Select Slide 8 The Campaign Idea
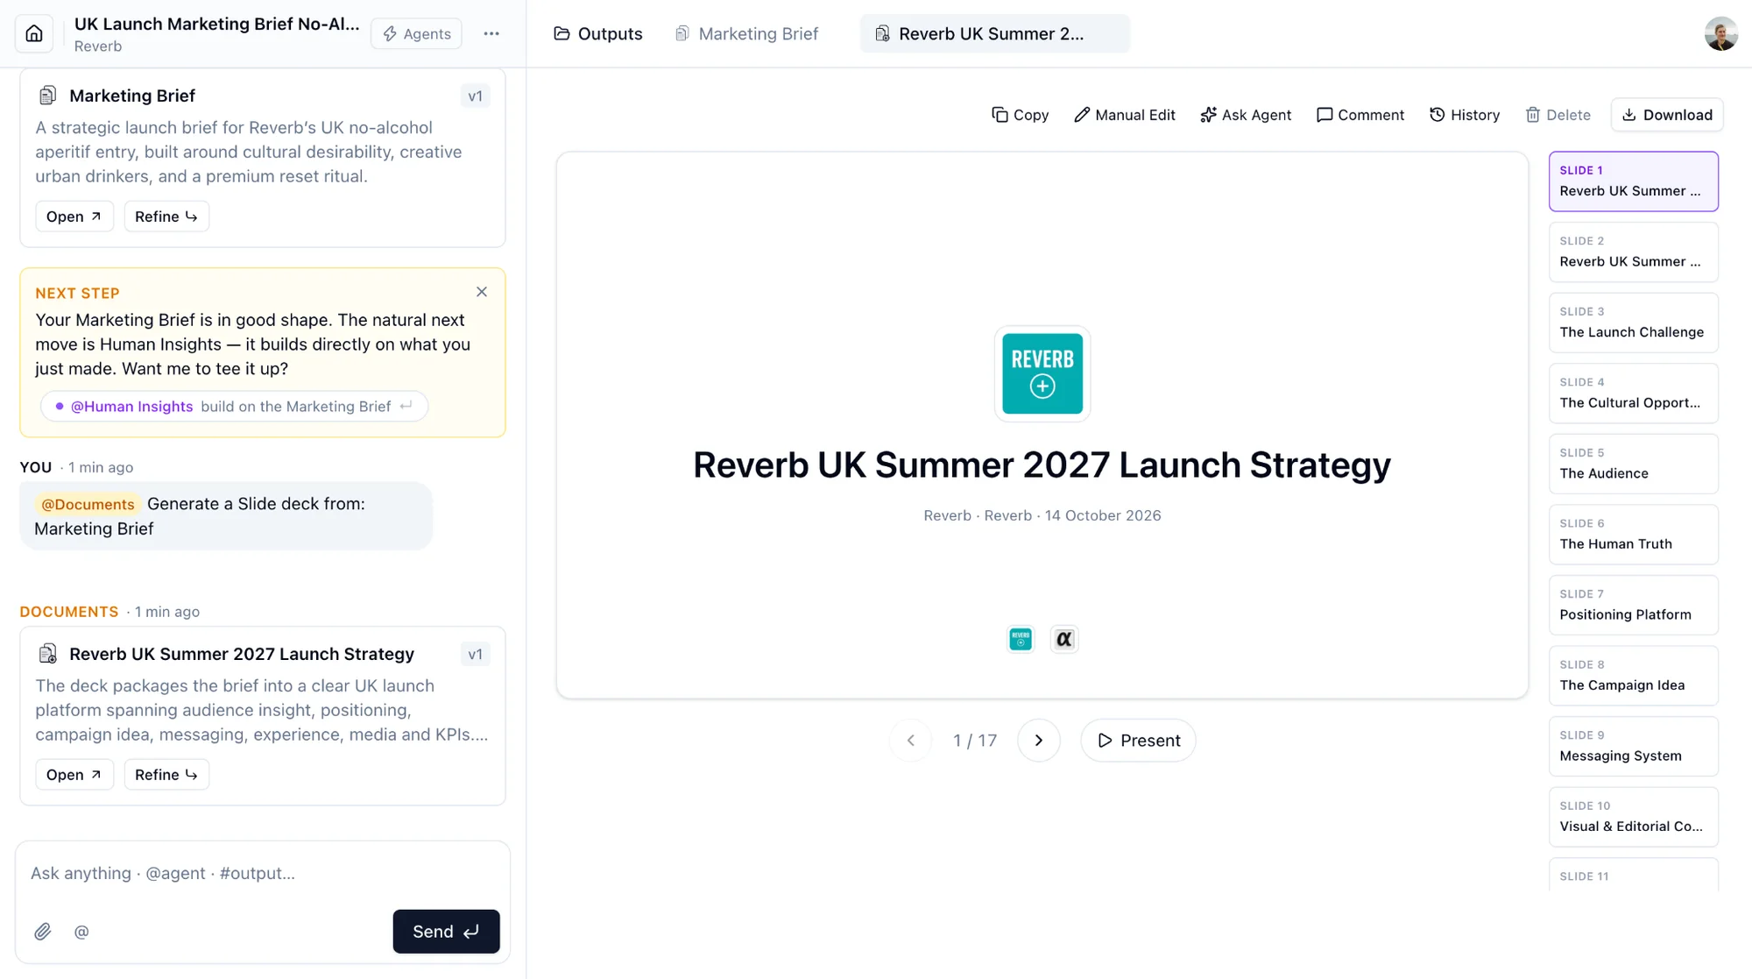Screen dimensions: 1752x979 (x=1633, y=676)
